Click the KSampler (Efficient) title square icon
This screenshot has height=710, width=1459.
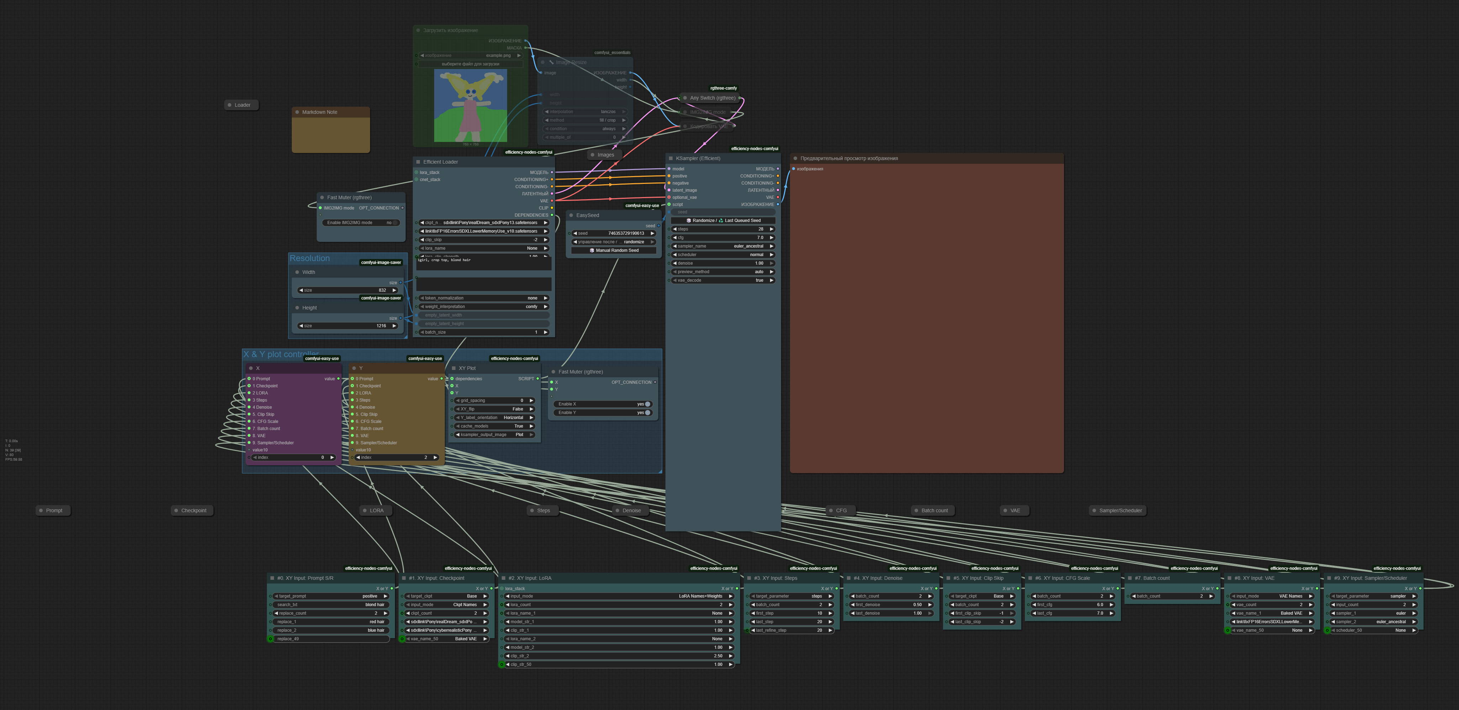coord(670,159)
